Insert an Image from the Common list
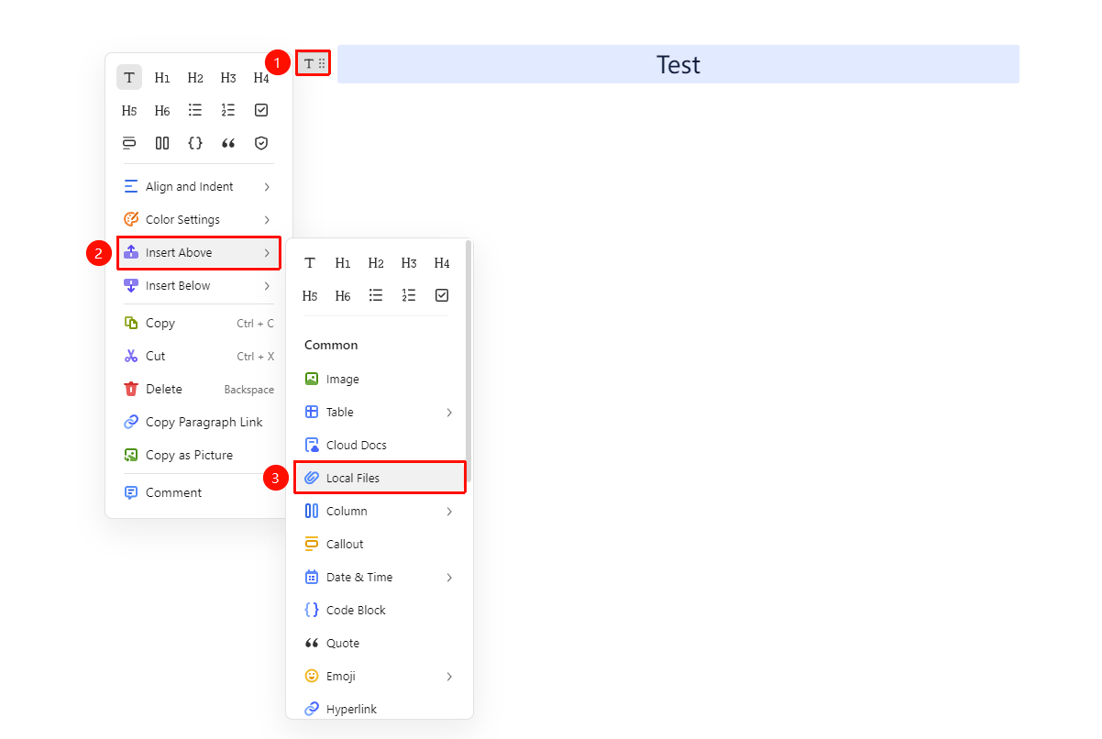Image resolution: width=1102 pixels, height=739 pixels. click(x=380, y=380)
